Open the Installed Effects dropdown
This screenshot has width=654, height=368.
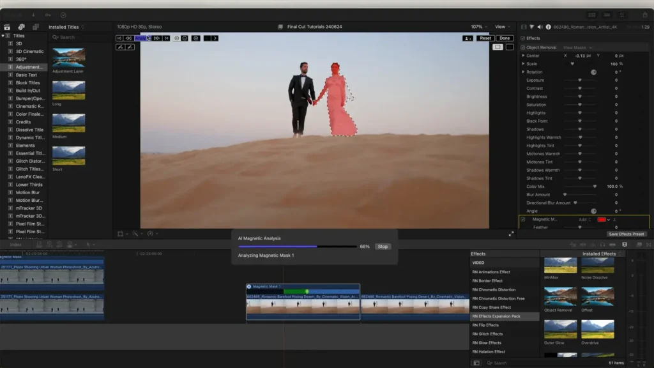point(602,254)
